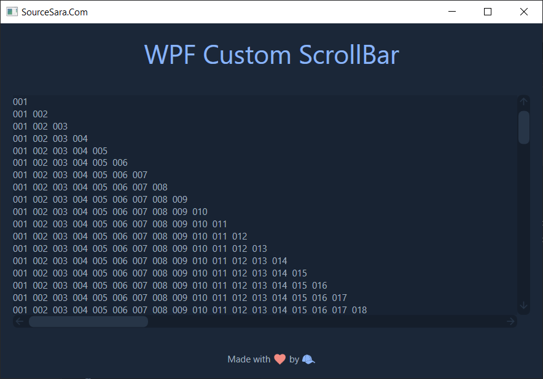
Task: Click the SourceSara.Com app icon in title bar
Action: pos(11,11)
